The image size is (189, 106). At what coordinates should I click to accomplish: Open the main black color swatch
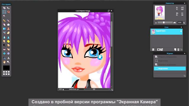click(x=6, y=68)
